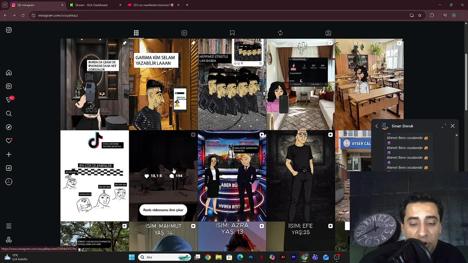Open the Chrome profile avatar A
The width and height of the screenshot is (468, 263).
(454, 15)
